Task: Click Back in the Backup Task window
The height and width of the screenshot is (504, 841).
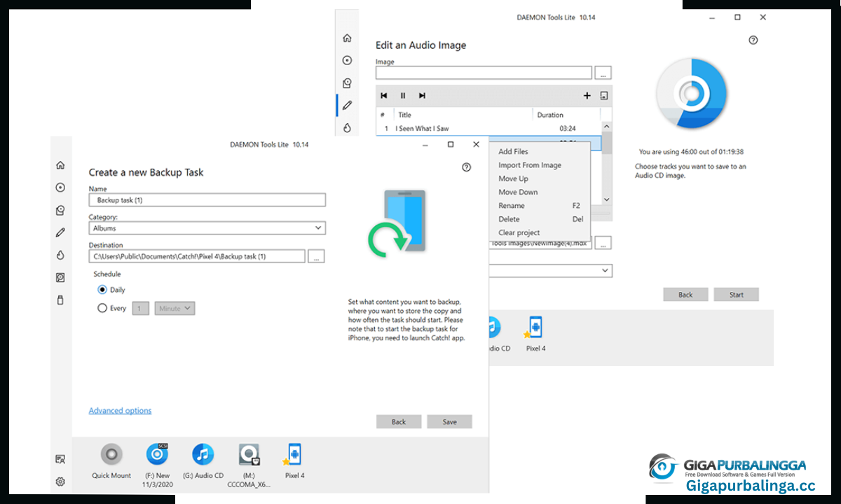Action: pyautogui.click(x=399, y=421)
